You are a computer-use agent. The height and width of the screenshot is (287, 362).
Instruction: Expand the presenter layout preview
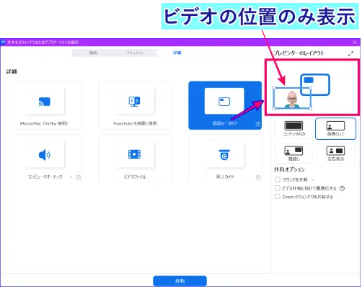[x=350, y=53]
